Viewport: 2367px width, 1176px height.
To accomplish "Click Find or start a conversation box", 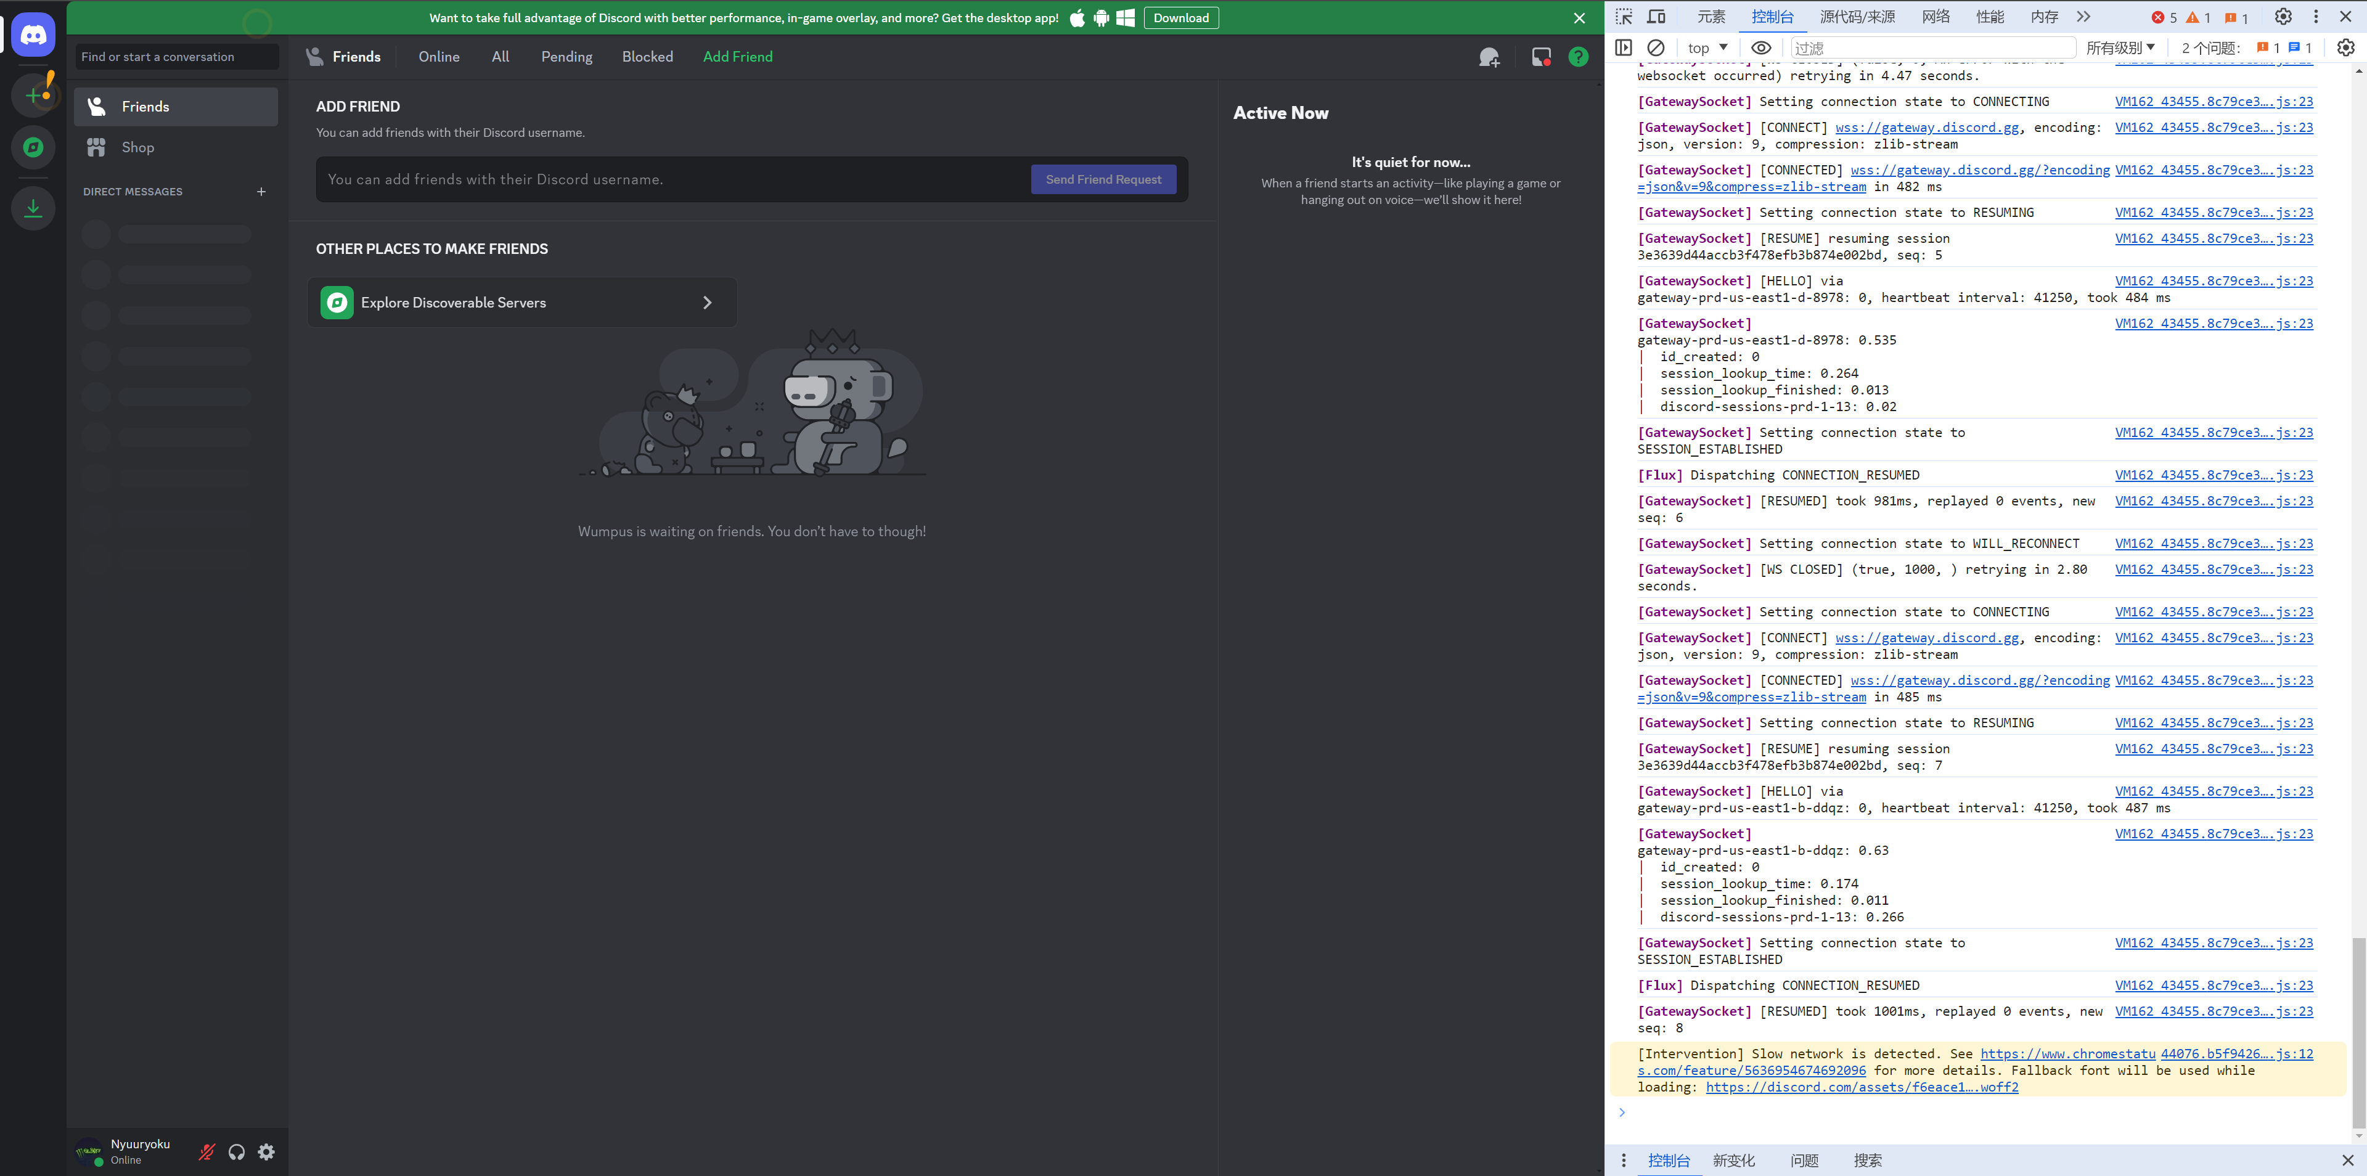I will click(x=176, y=57).
